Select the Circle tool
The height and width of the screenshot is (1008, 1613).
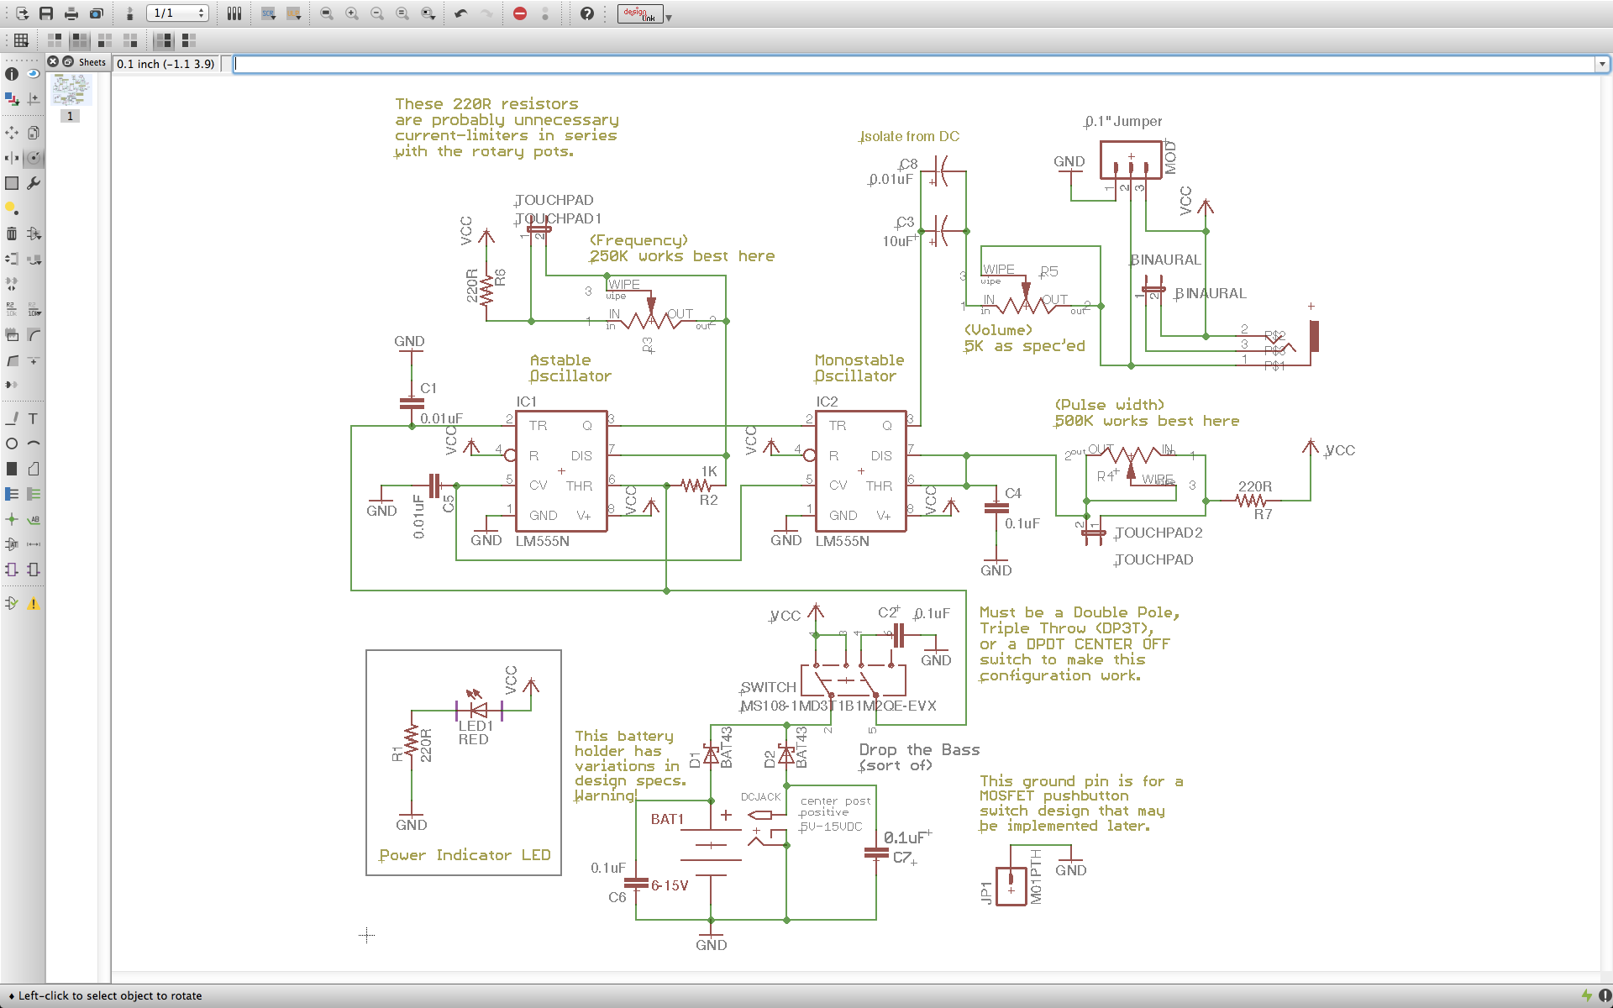(x=12, y=444)
